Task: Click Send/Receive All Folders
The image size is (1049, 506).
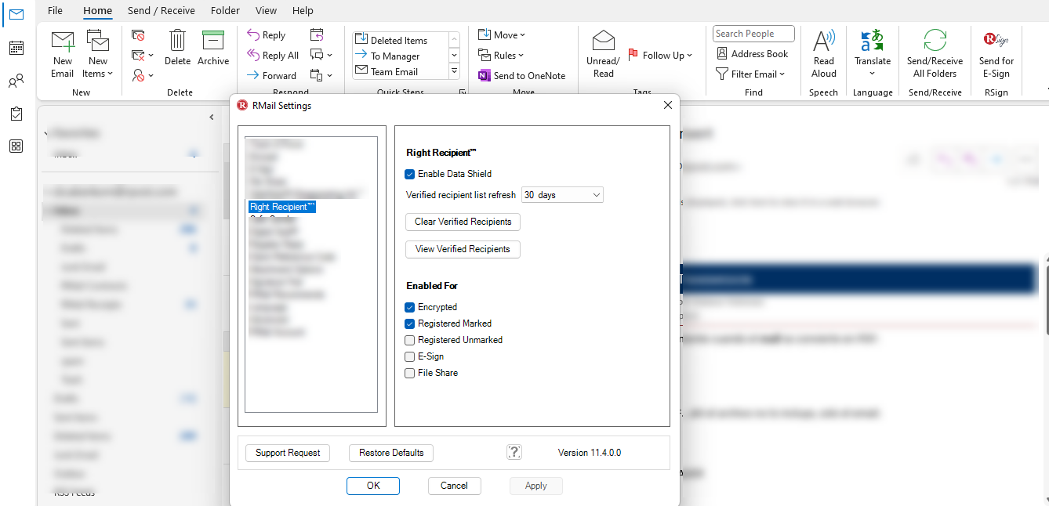Action: [935, 53]
